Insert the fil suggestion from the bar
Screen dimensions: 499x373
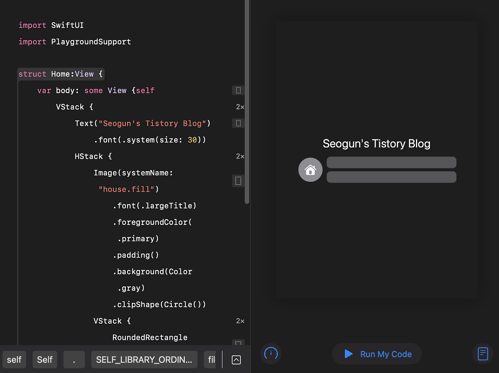[211, 359]
